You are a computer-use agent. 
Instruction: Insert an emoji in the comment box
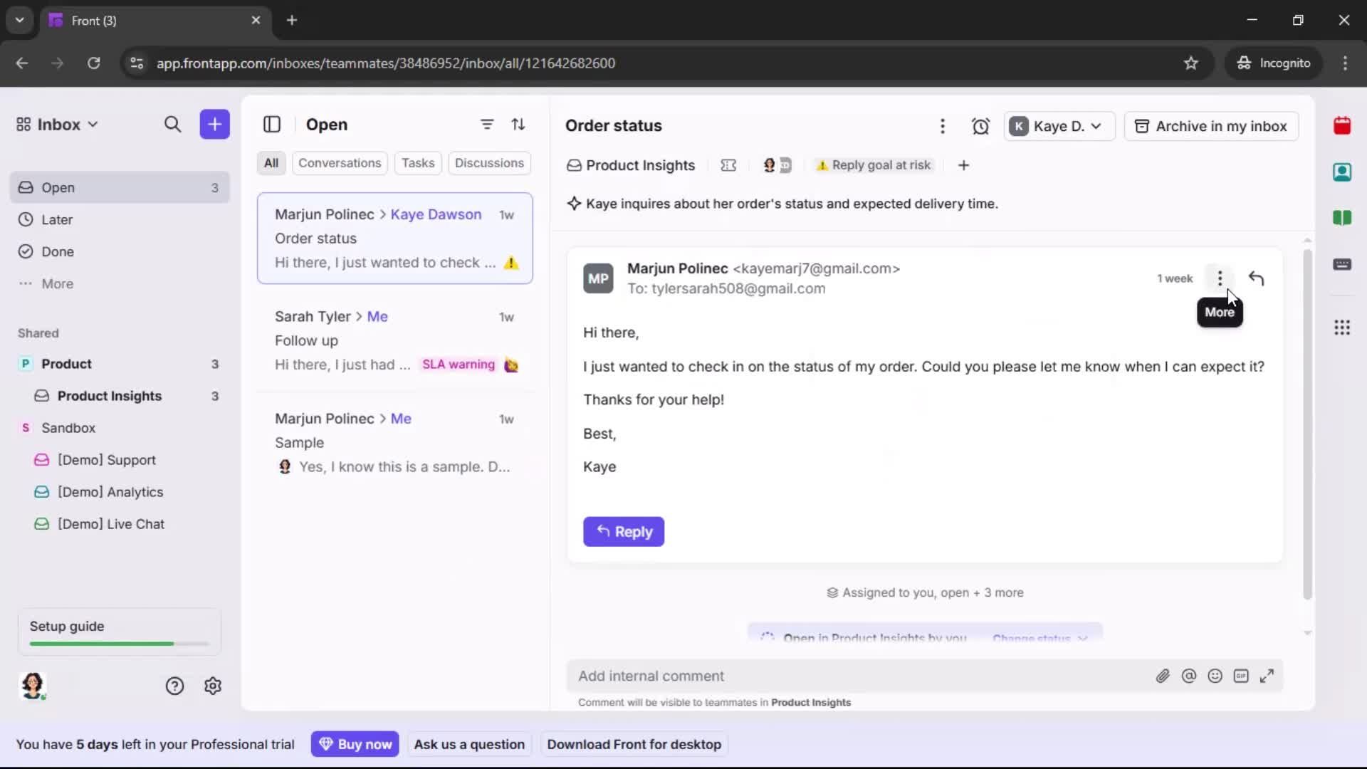click(x=1215, y=676)
